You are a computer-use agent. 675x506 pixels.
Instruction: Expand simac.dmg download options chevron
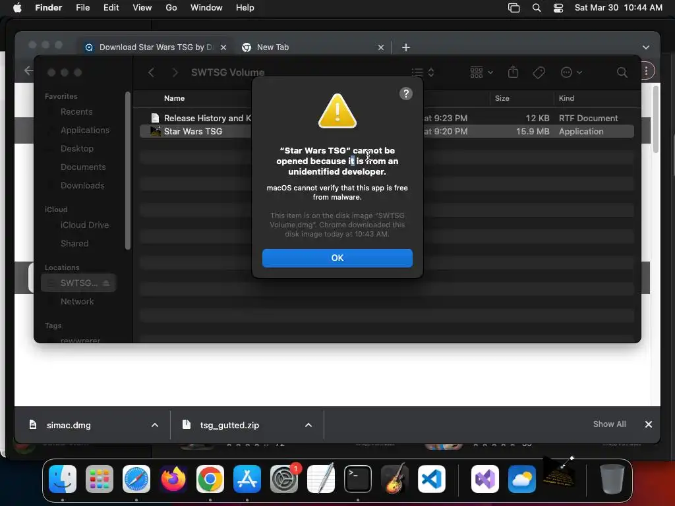(154, 425)
